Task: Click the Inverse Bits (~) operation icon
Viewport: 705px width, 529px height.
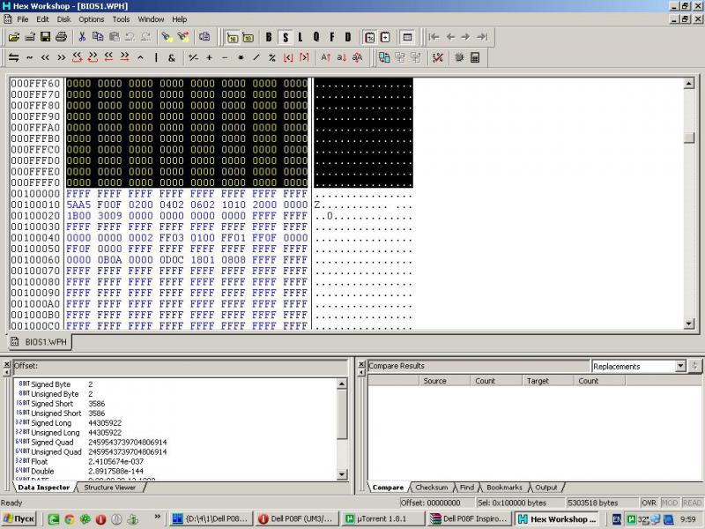Action: [x=30, y=57]
